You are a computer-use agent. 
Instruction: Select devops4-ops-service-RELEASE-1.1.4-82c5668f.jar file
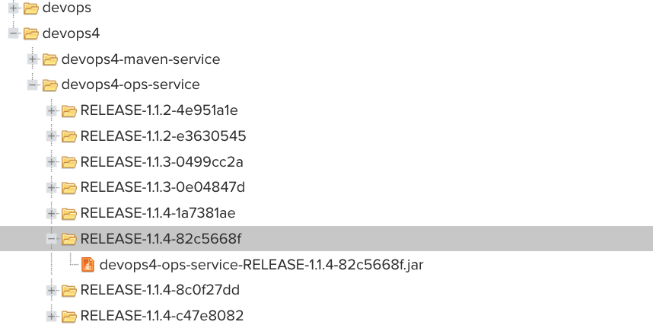coord(261,265)
